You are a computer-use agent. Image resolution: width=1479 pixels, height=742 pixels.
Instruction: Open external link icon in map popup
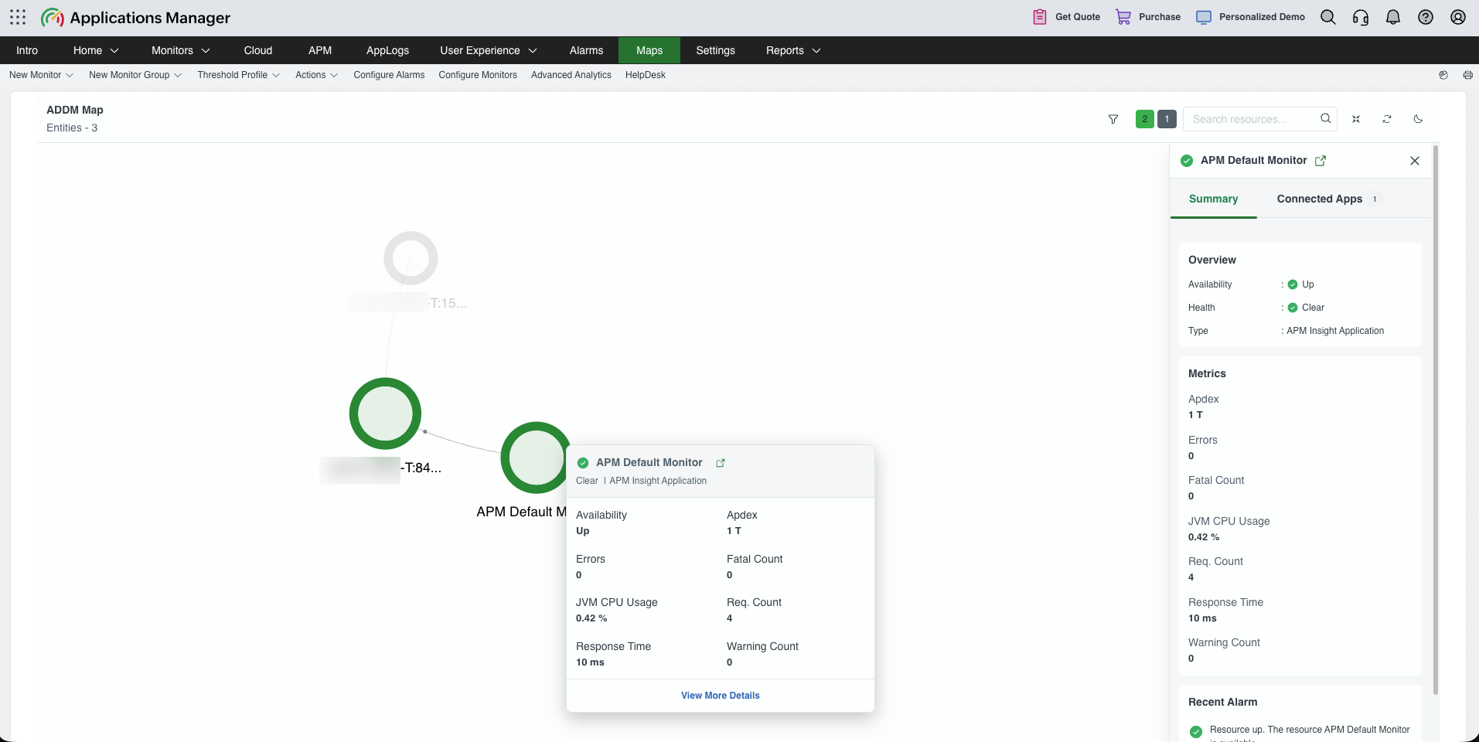[x=721, y=463]
